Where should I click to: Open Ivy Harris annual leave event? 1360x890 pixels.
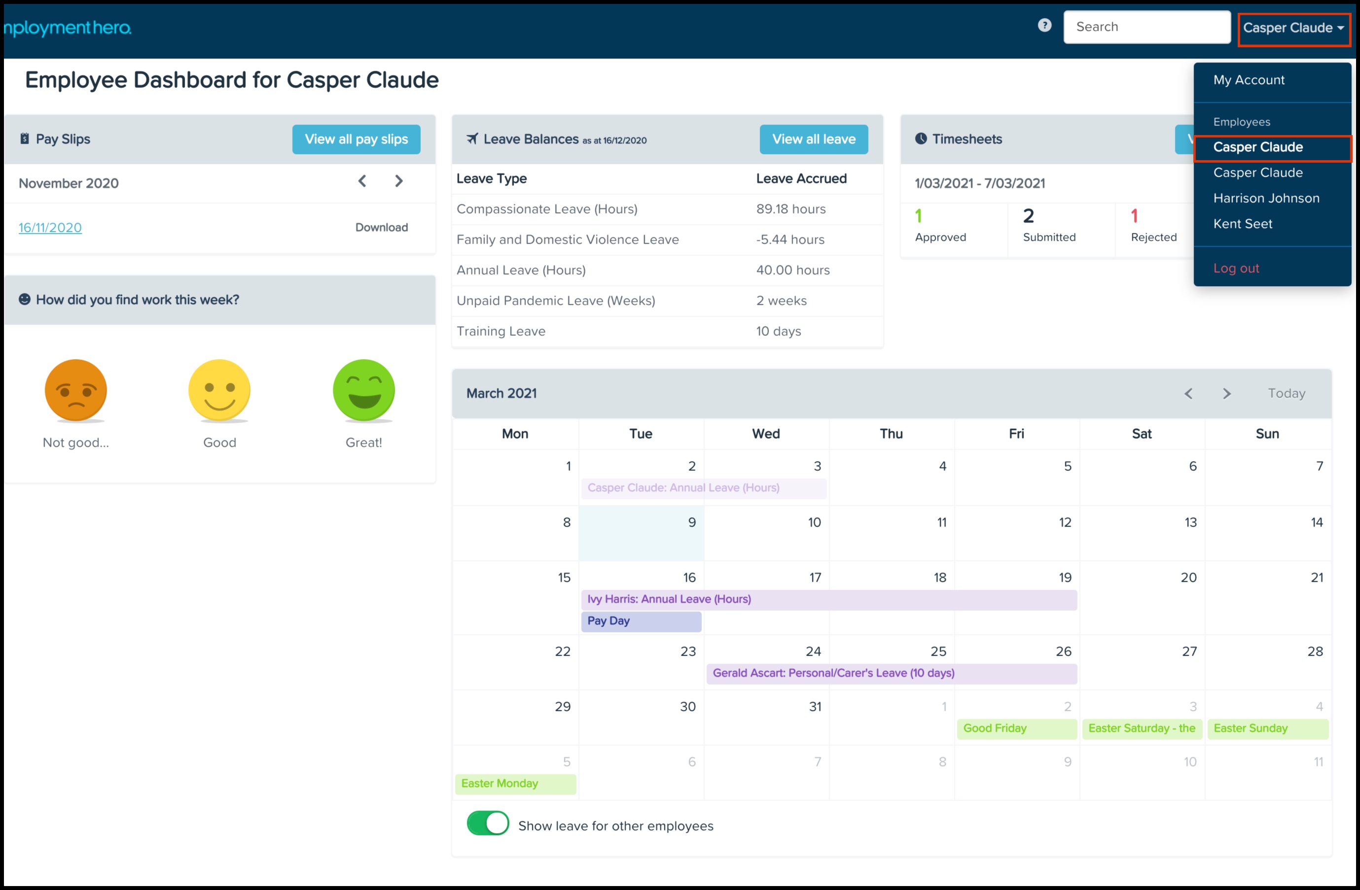click(x=828, y=599)
